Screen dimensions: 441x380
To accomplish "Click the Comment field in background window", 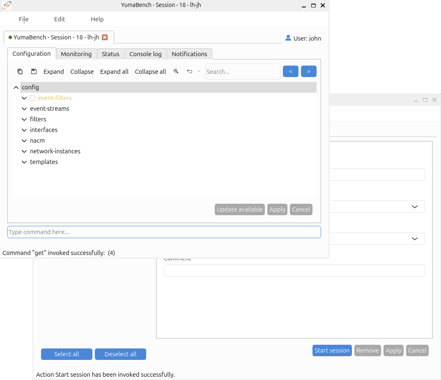I will click(x=294, y=271).
